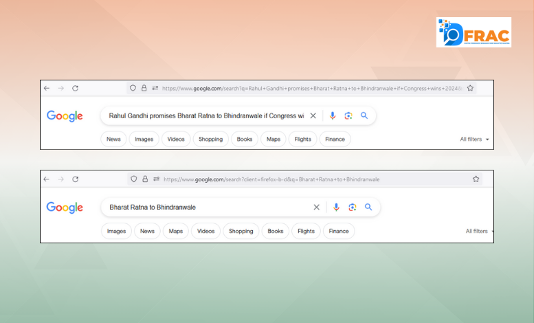This screenshot has height=323, width=534.
Task: Clear the Bharat Ratna to Bhindranwale query
Action: pyautogui.click(x=316, y=207)
